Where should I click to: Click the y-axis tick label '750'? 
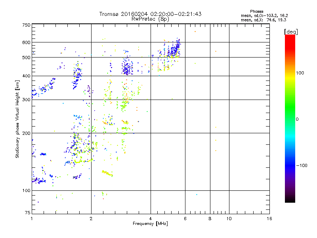pos(26,25)
